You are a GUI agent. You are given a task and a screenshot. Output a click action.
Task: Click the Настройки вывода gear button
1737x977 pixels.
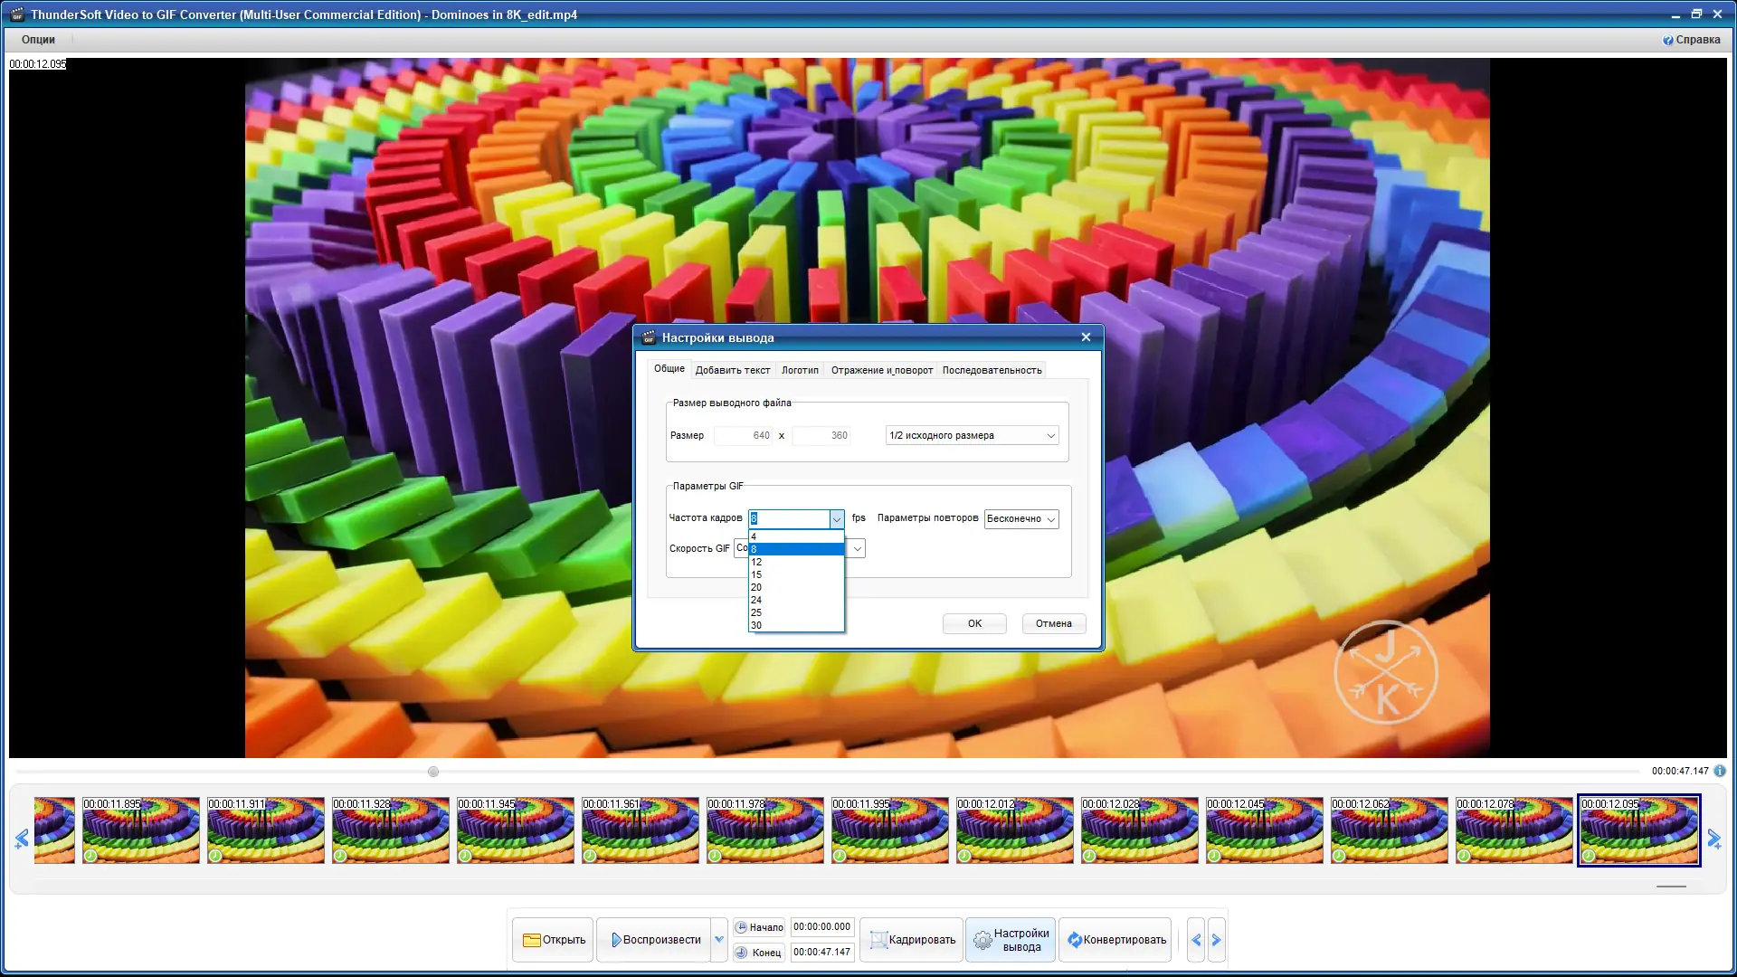1010,939
